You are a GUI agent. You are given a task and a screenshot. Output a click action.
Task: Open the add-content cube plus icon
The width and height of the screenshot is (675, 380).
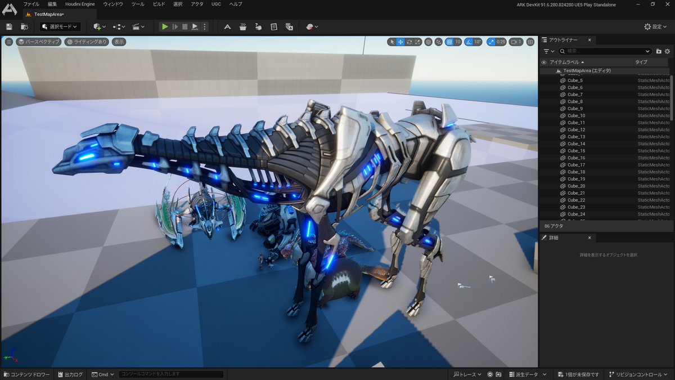tap(100, 26)
